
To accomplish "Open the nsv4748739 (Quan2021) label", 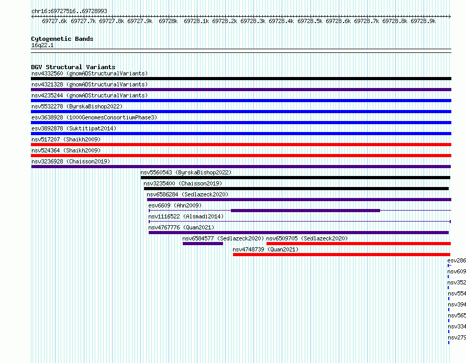I will tap(265, 249).
